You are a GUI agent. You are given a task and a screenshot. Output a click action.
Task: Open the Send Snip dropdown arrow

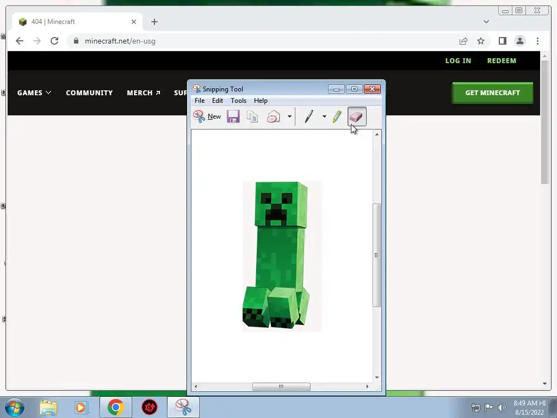[x=289, y=116]
